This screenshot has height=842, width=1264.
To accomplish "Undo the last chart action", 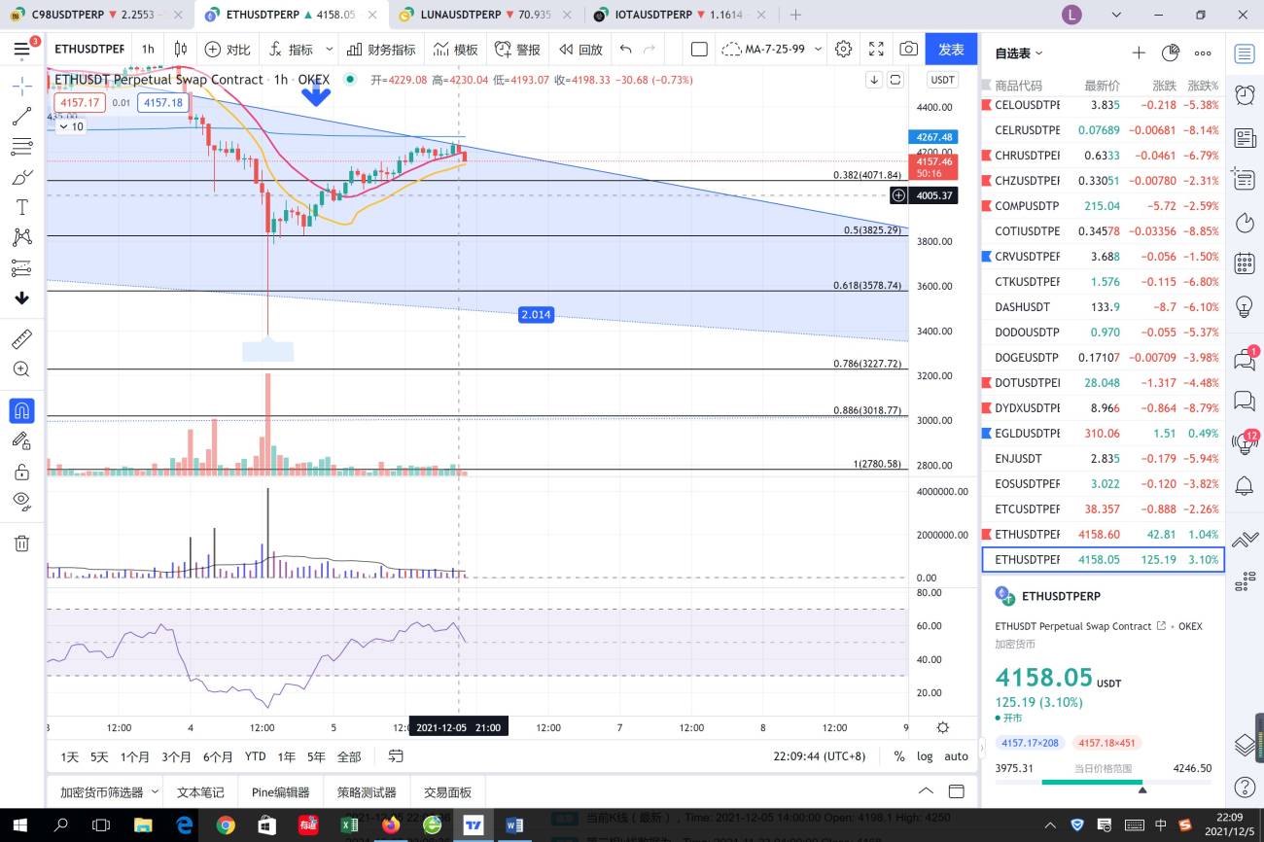I will pyautogui.click(x=625, y=50).
